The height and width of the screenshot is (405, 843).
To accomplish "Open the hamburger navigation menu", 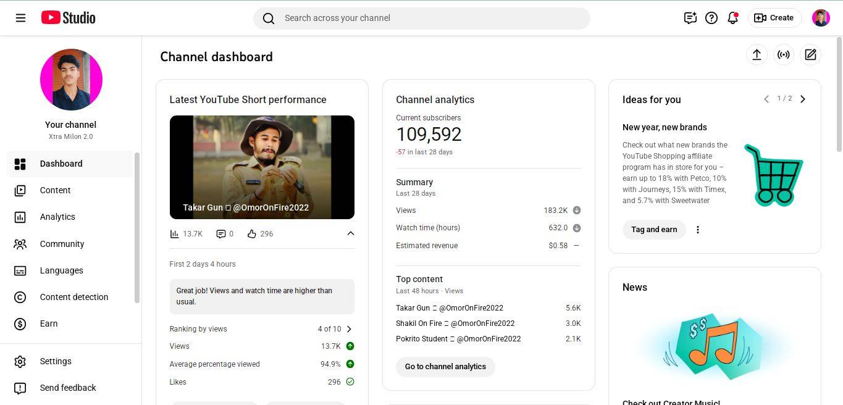I will (x=20, y=18).
